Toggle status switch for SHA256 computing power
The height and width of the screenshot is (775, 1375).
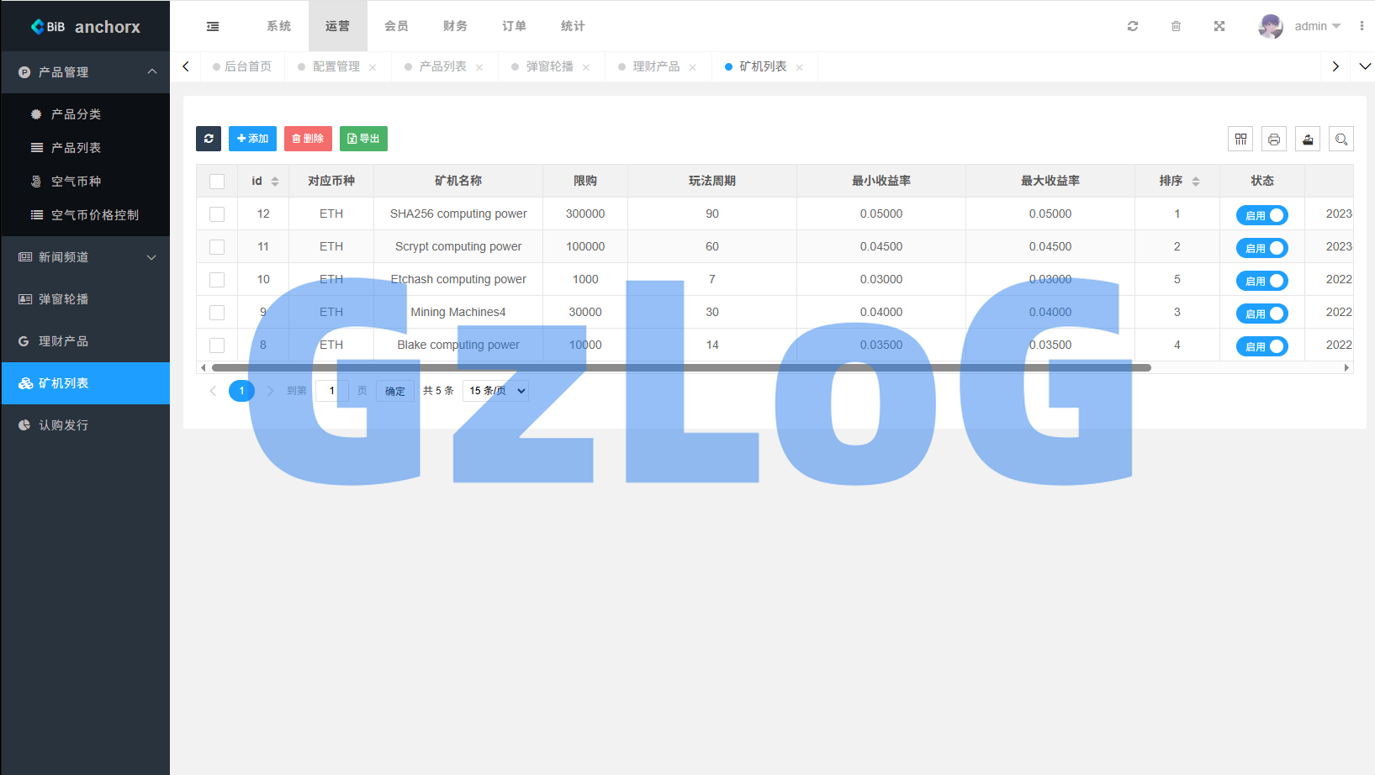click(x=1261, y=215)
